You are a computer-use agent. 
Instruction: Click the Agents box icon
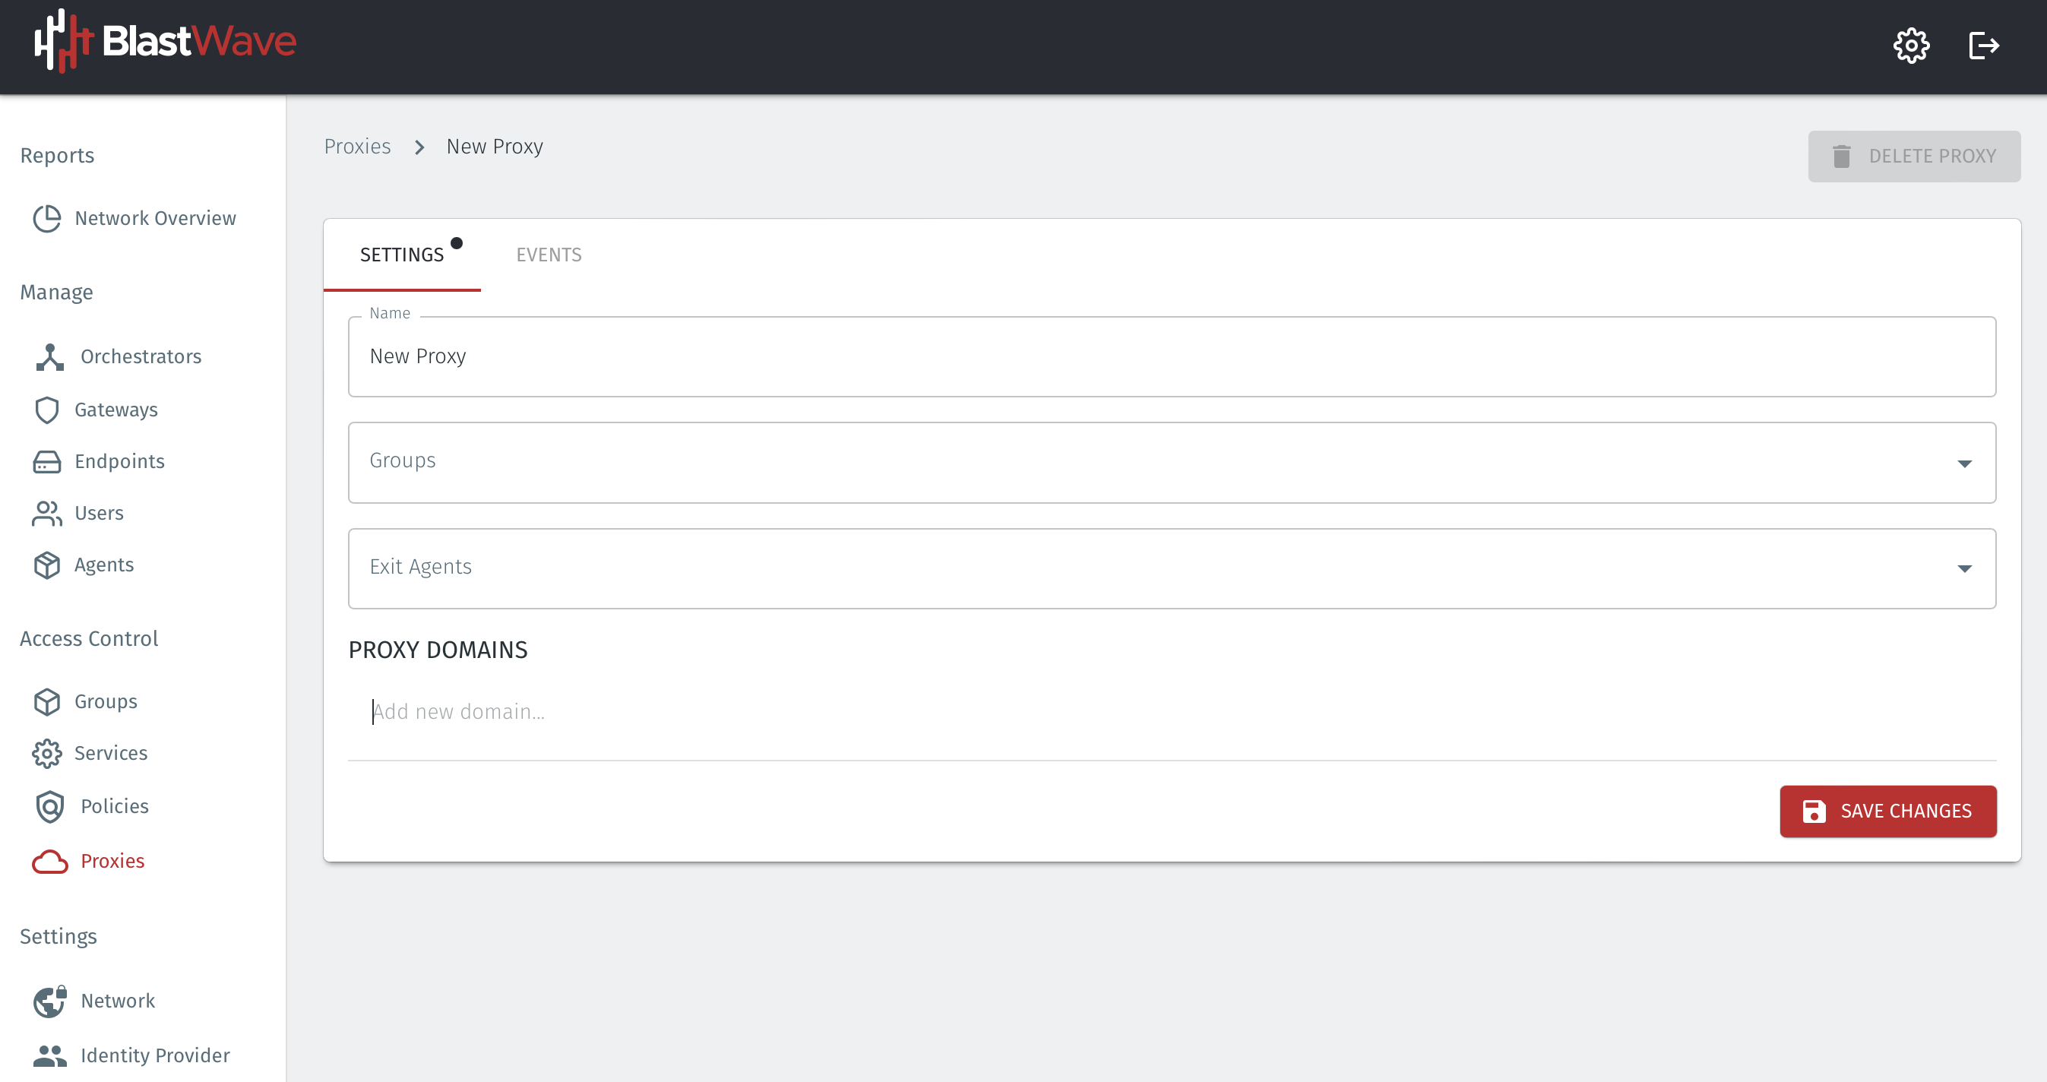tap(47, 565)
